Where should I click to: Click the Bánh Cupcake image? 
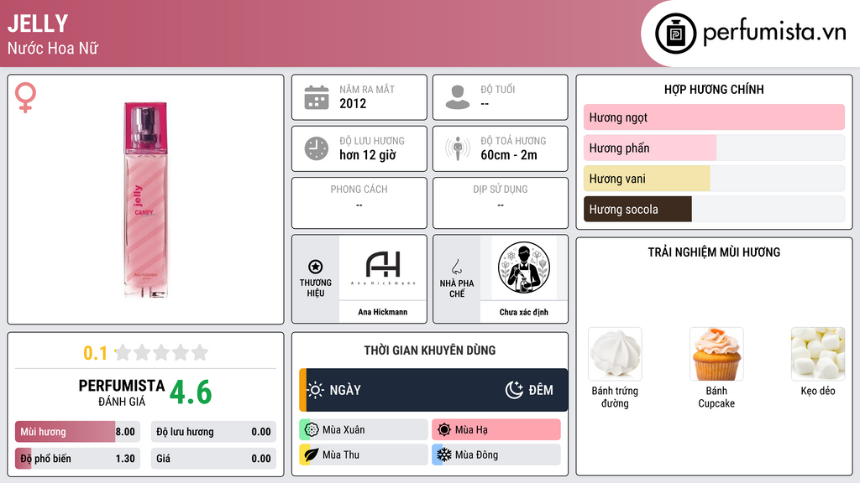[716, 354]
